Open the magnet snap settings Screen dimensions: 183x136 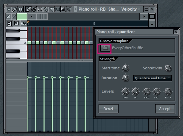coord(21,9)
